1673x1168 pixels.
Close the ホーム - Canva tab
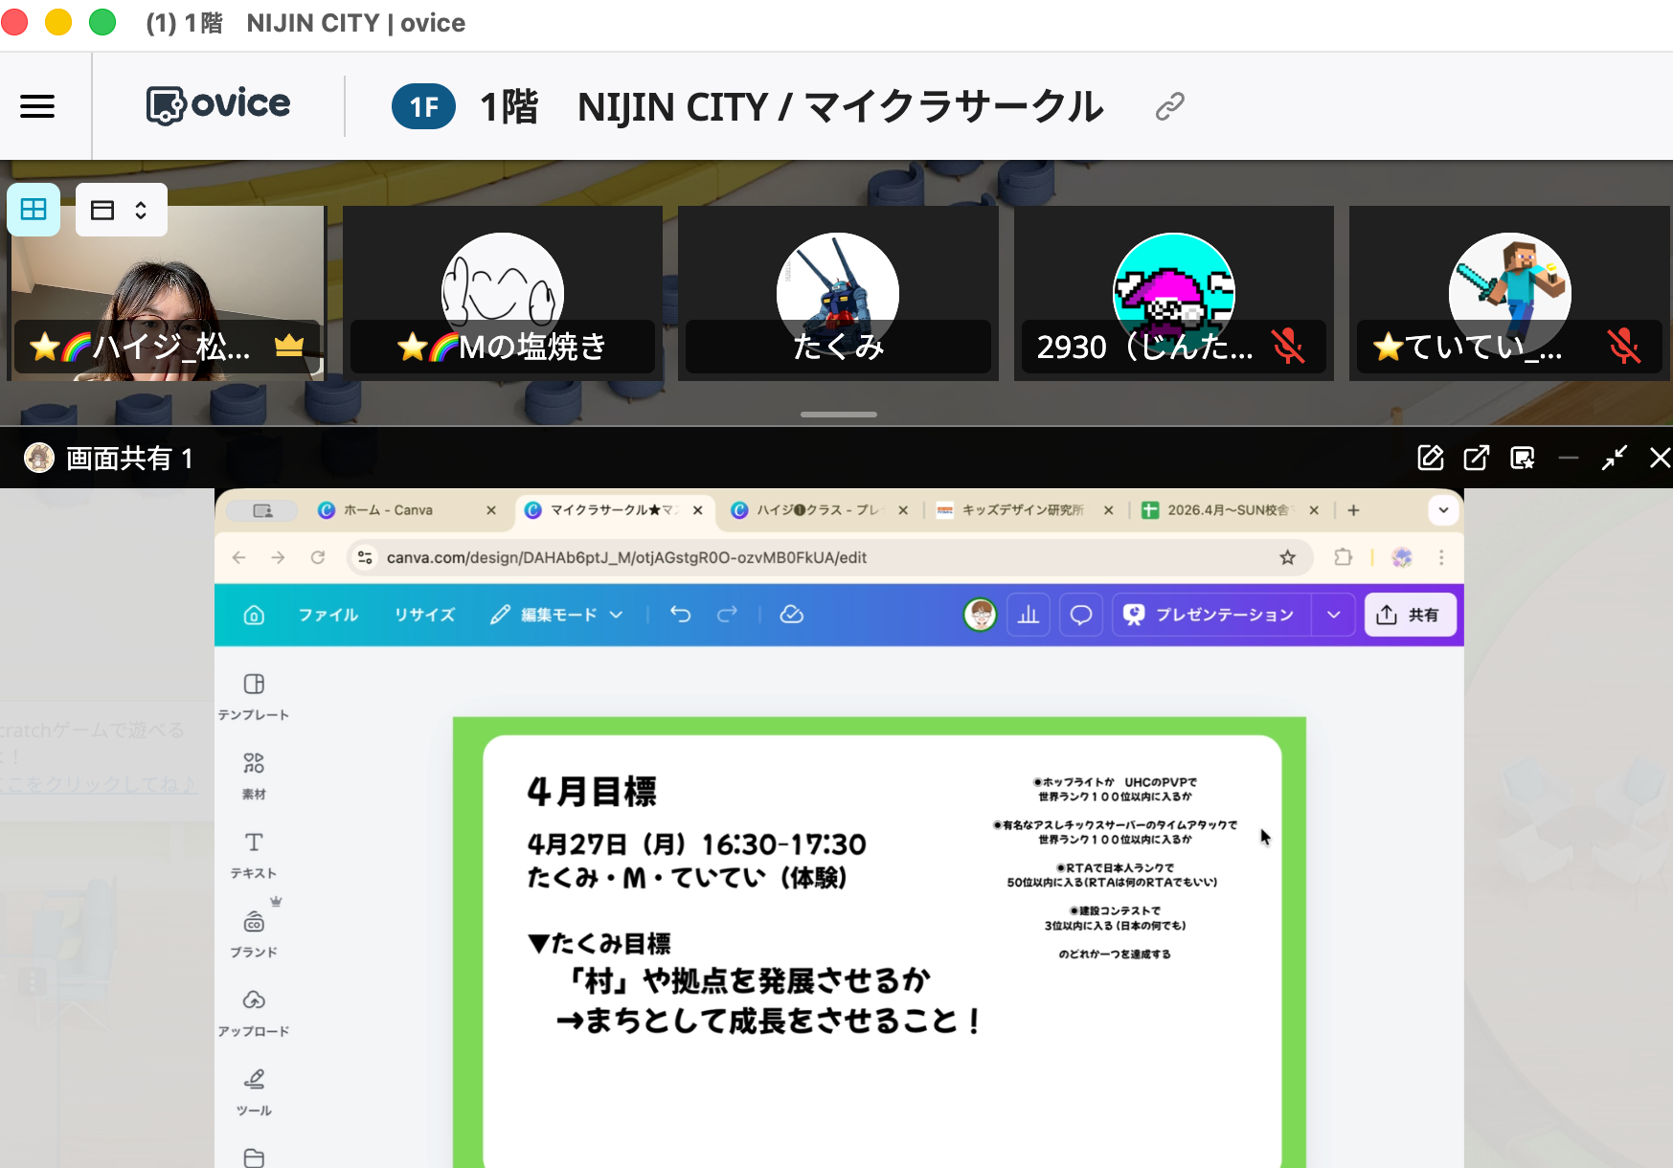coord(491,510)
